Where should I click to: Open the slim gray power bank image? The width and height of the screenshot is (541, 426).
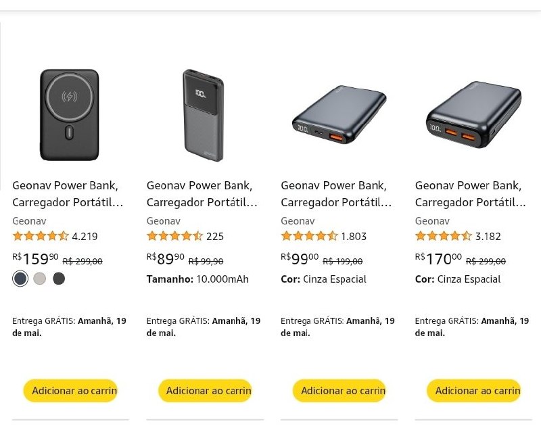204,115
